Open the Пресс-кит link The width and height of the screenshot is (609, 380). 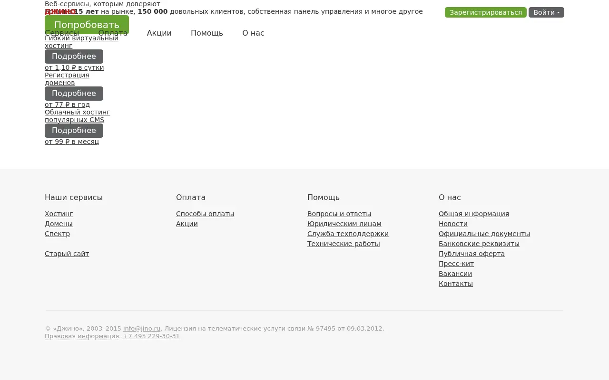[456, 264]
